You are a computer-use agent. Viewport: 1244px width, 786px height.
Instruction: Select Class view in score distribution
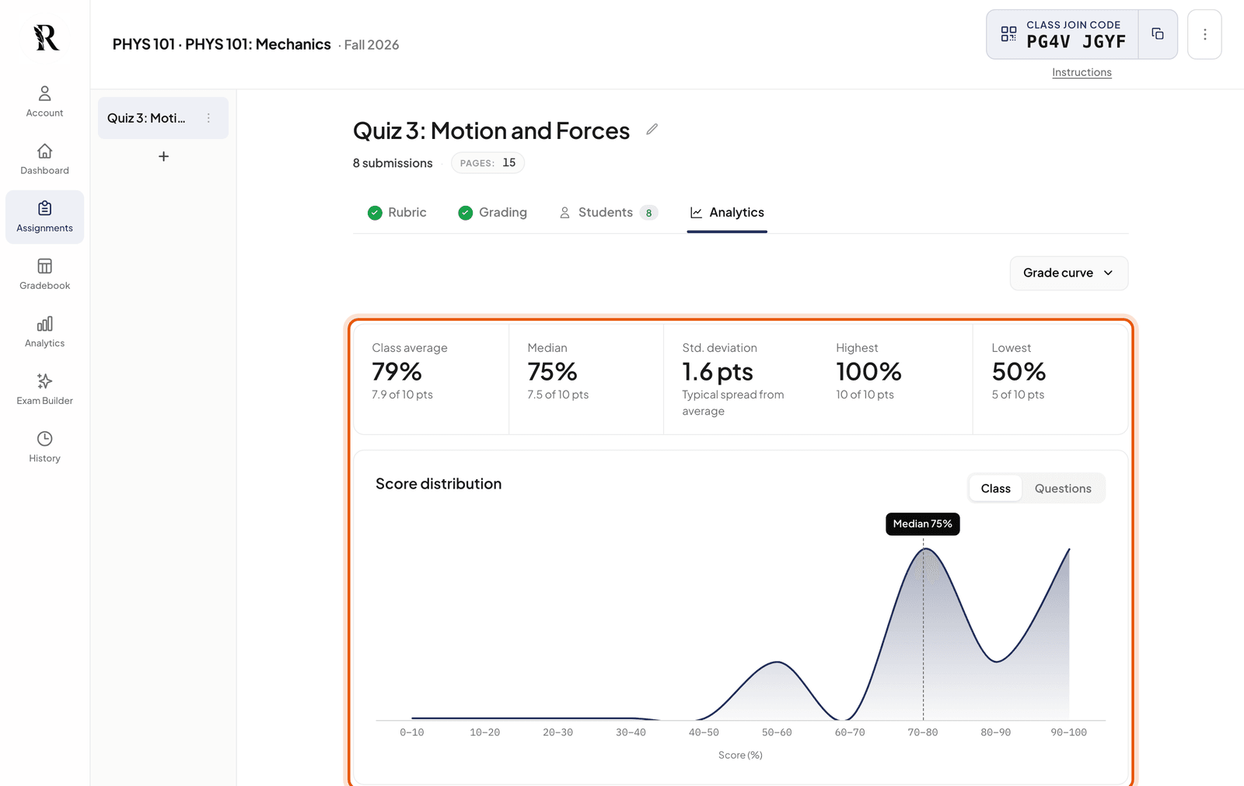coord(995,489)
